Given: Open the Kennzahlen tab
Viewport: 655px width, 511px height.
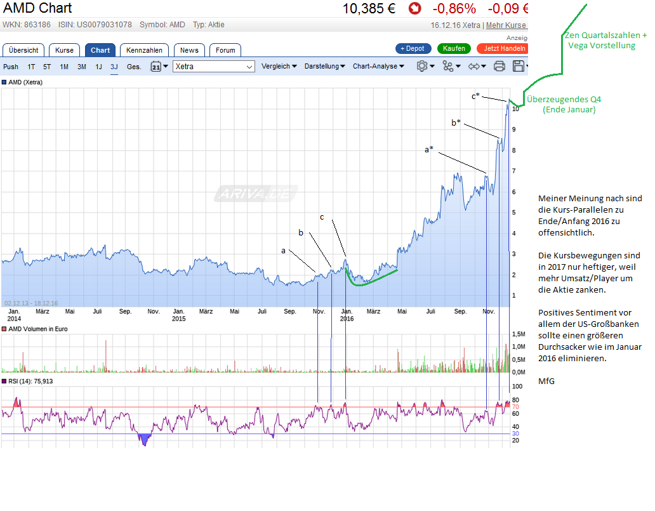Looking at the screenshot, I should coord(144,50).
